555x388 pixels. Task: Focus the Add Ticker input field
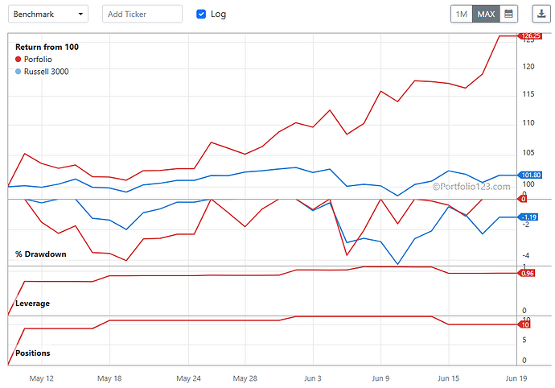(142, 14)
